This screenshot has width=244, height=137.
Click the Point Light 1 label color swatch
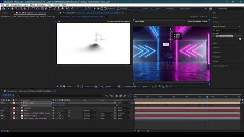click(x=14, y=103)
